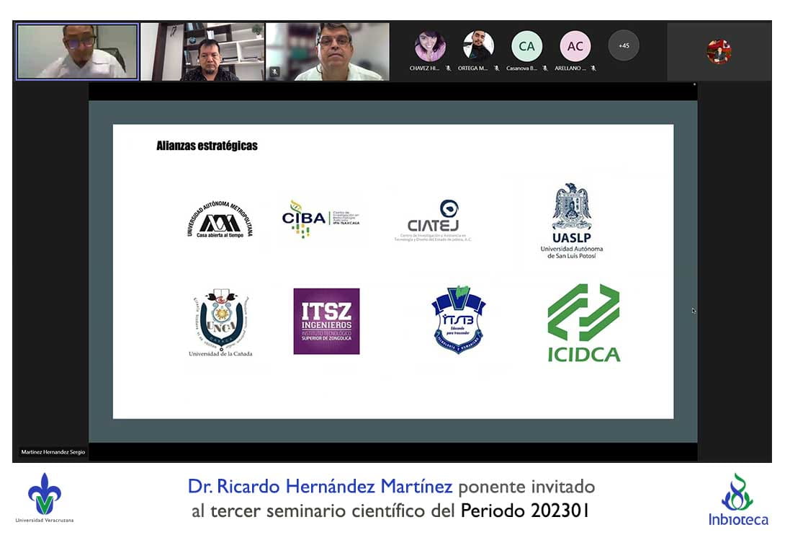Open the CA Casanova participant bubble
The width and height of the screenshot is (785, 548).
tap(526, 46)
